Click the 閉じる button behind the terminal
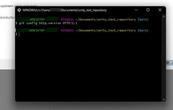The image size is (173, 110). point(169,63)
